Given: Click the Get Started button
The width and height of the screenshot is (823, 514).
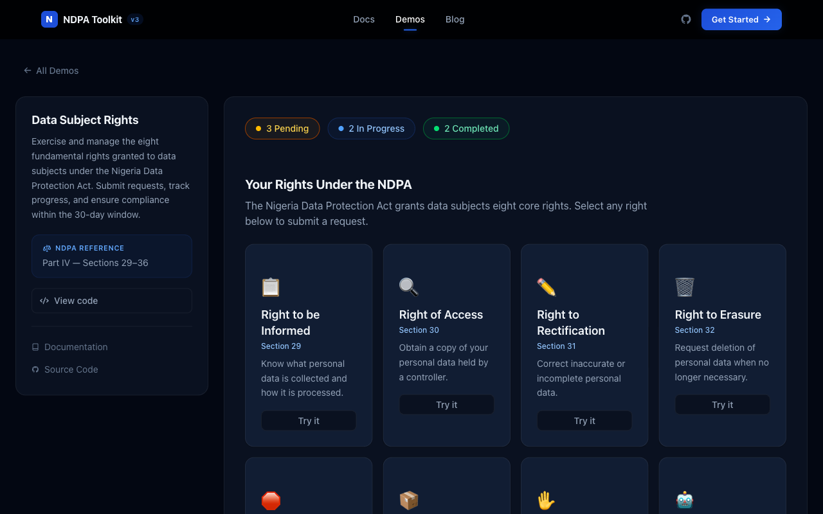Looking at the screenshot, I should click(741, 19).
